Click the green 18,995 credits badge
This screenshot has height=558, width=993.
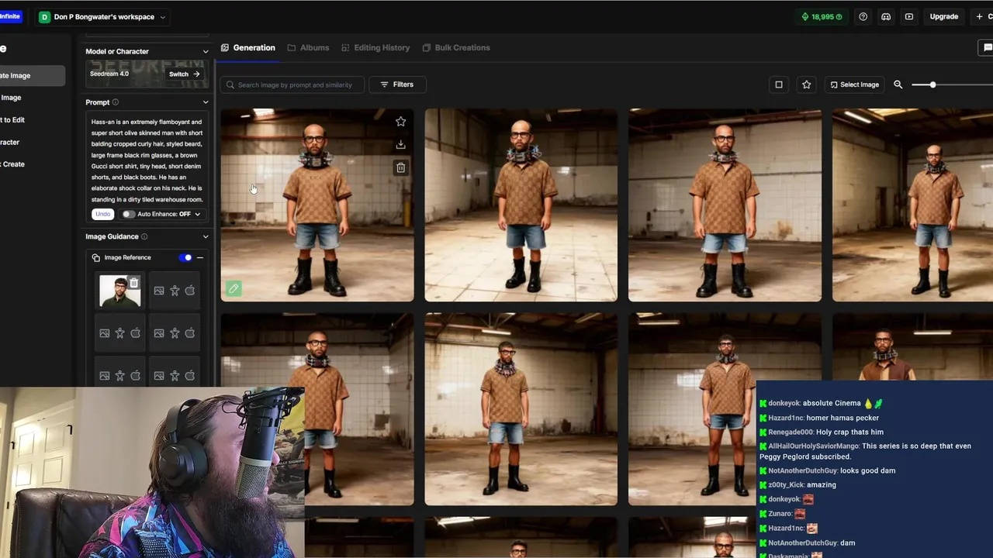click(822, 16)
